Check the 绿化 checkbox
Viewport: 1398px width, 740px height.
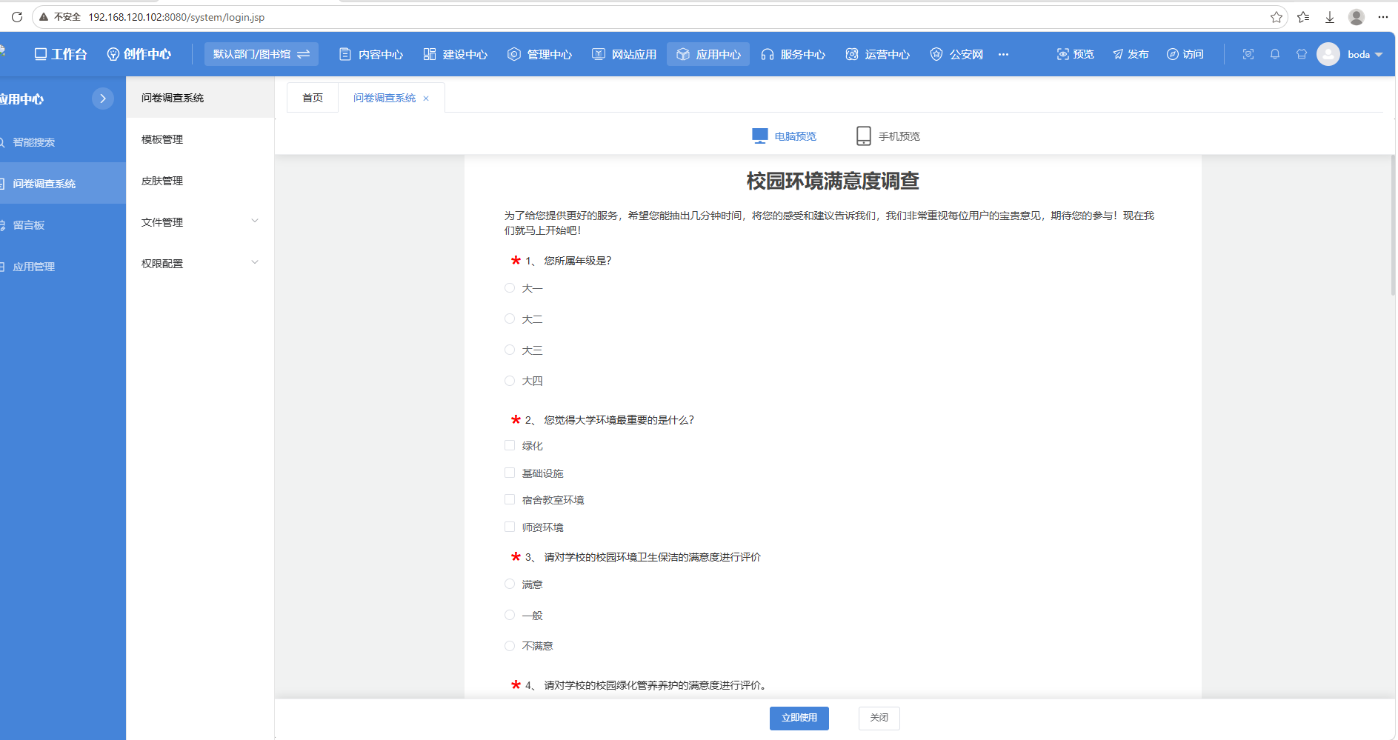pyautogui.click(x=510, y=445)
